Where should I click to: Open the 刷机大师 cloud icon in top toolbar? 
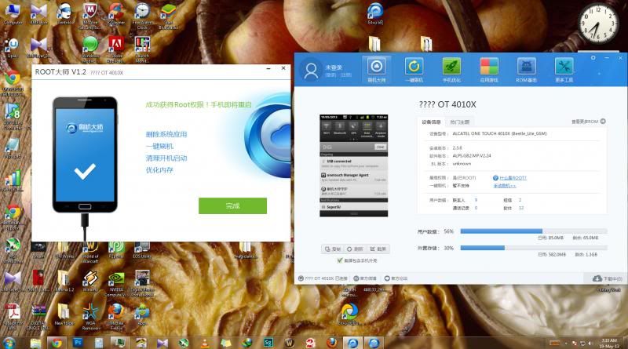point(376,70)
